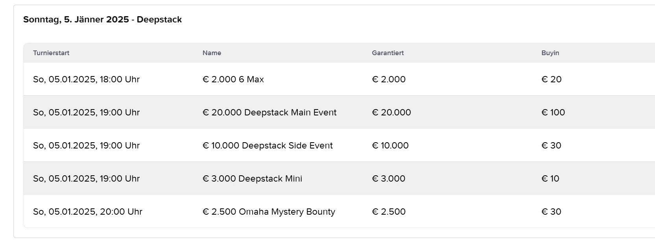Click the 20:00 Uhr start time cell
Screen dimensions: 655x245
pyautogui.click(x=87, y=212)
